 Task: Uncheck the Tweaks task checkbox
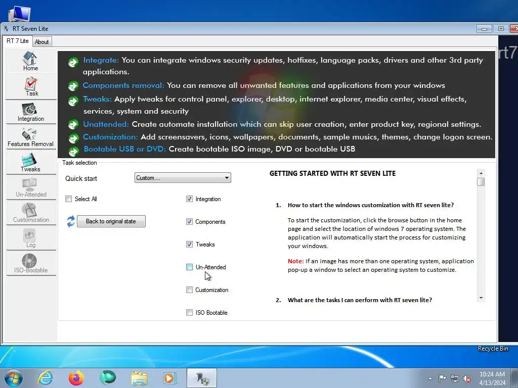(189, 245)
